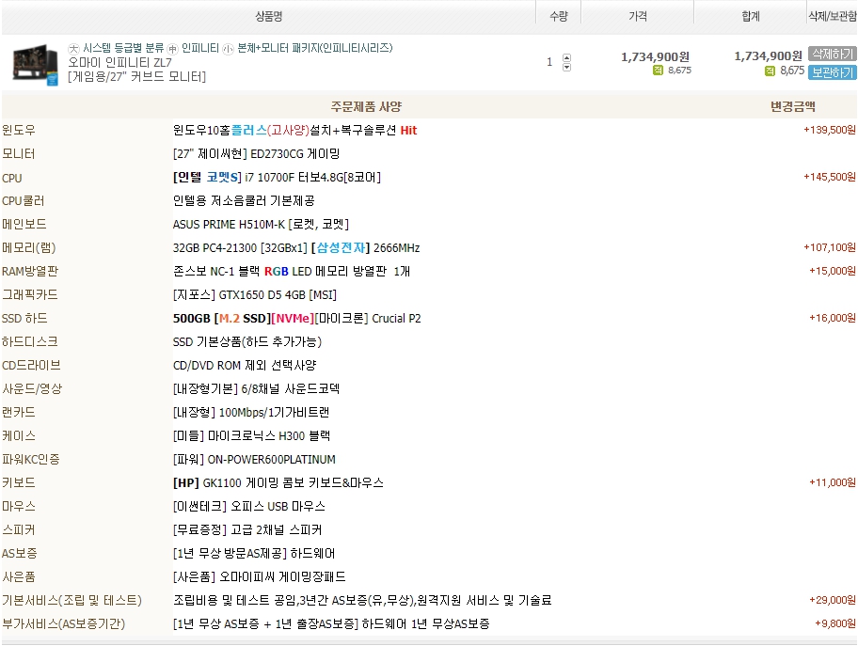This screenshot has width=858, height=646.
Task: Select 인텔용 저소음쿨러 기본제공 text
Action: tap(244, 200)
